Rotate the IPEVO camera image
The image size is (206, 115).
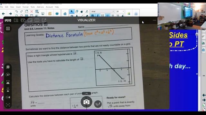coord(8,74)
